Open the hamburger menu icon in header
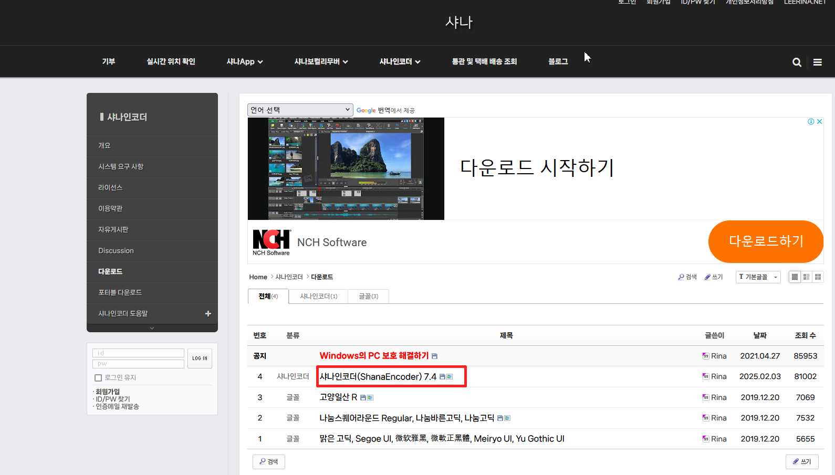 click(x=818, y=62)
